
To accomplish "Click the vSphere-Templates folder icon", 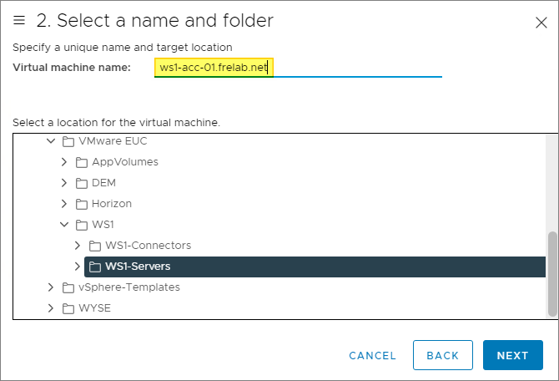I will click(x=68, y=287).
